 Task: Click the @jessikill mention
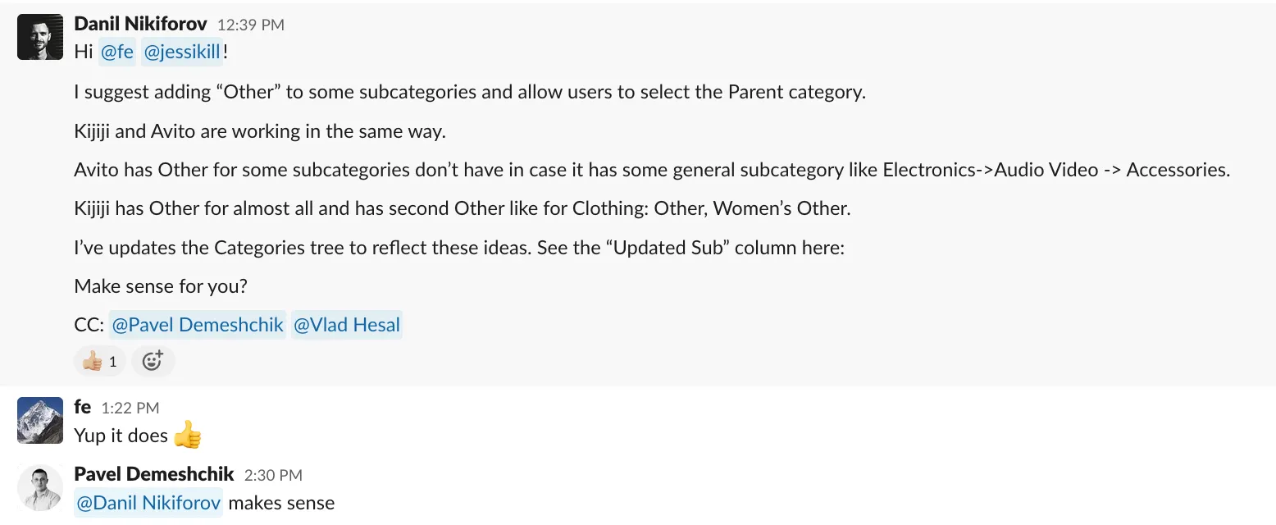point(181,52)
